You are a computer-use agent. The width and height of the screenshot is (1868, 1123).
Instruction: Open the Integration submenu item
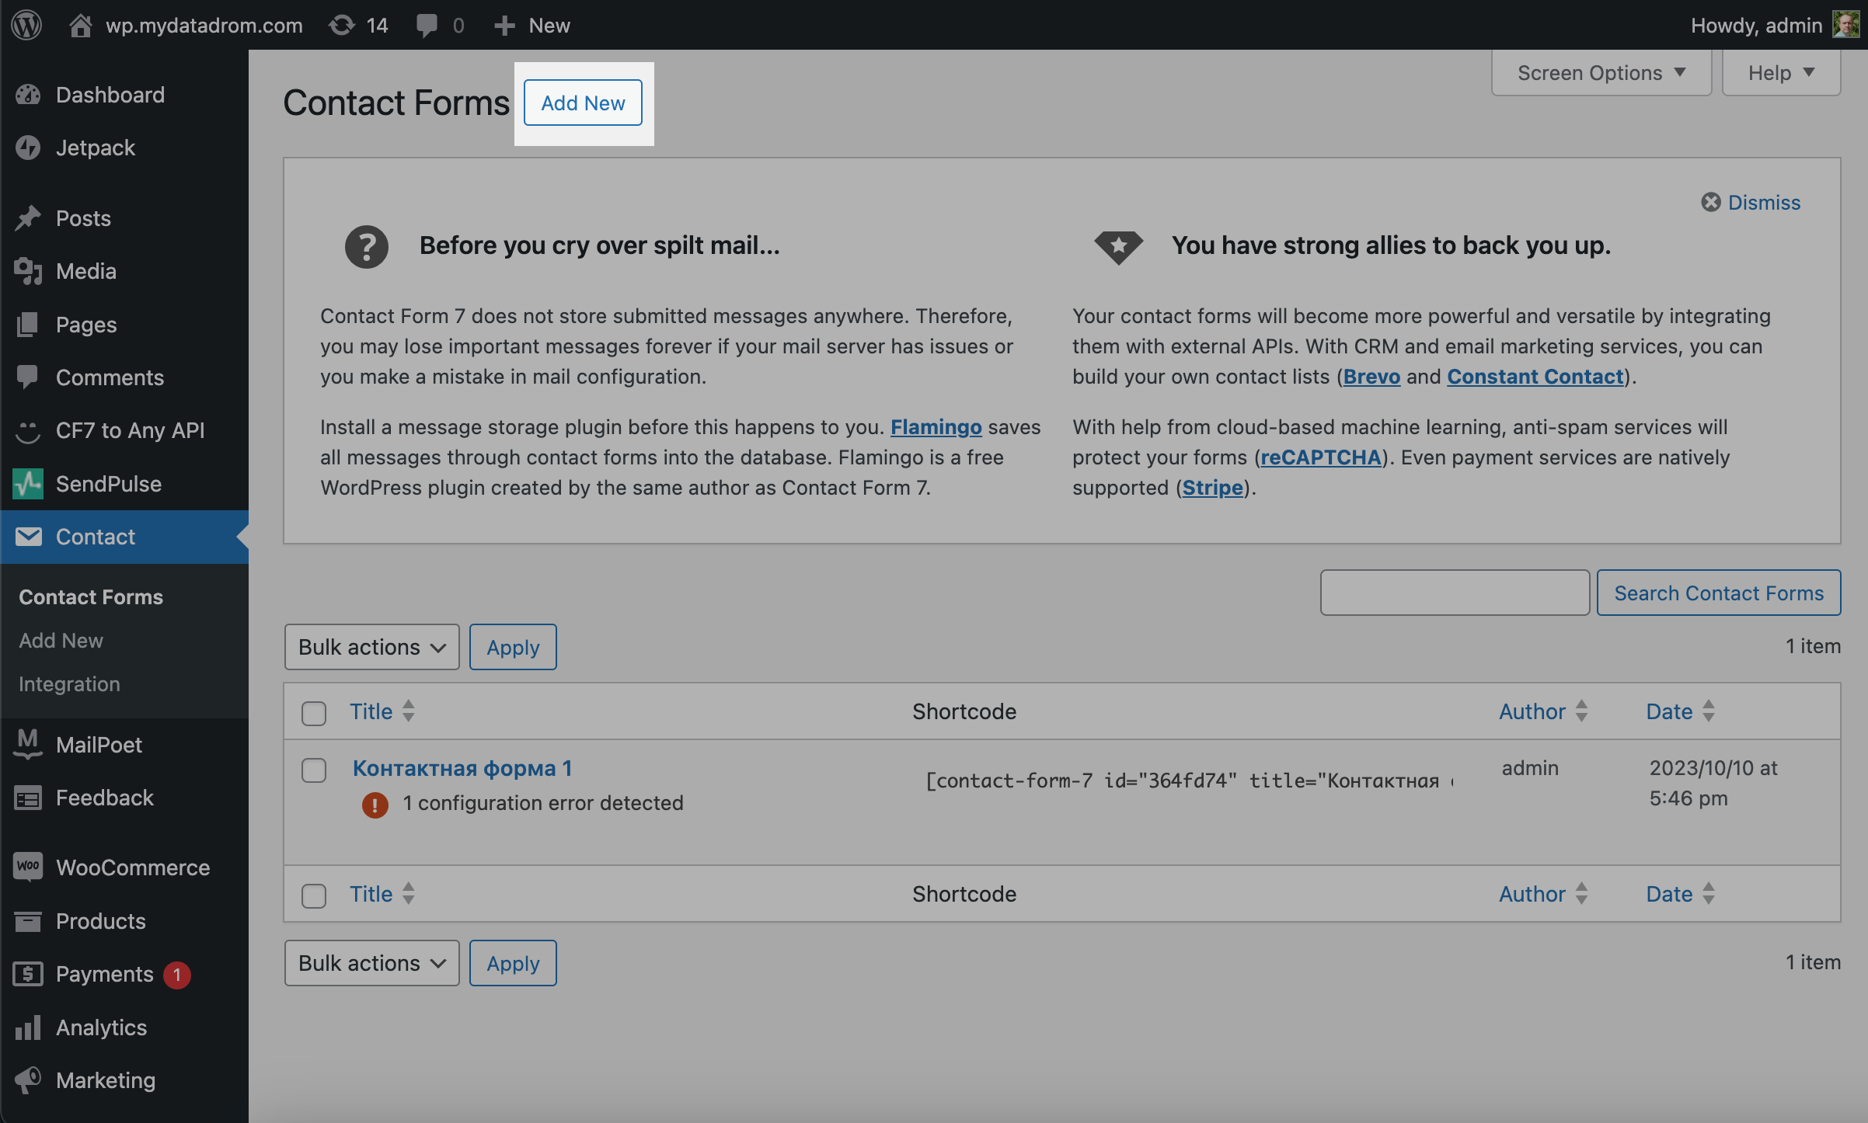69,683
